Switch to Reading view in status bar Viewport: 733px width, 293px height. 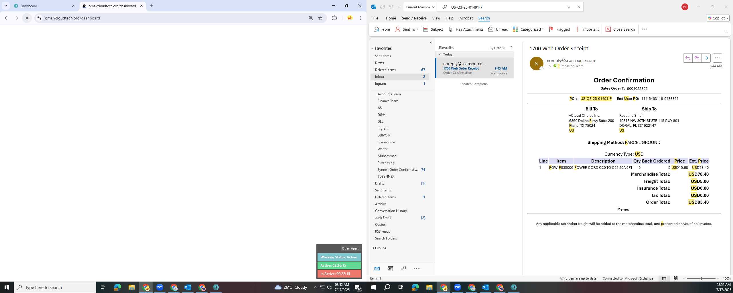click(x=675, y=278)
